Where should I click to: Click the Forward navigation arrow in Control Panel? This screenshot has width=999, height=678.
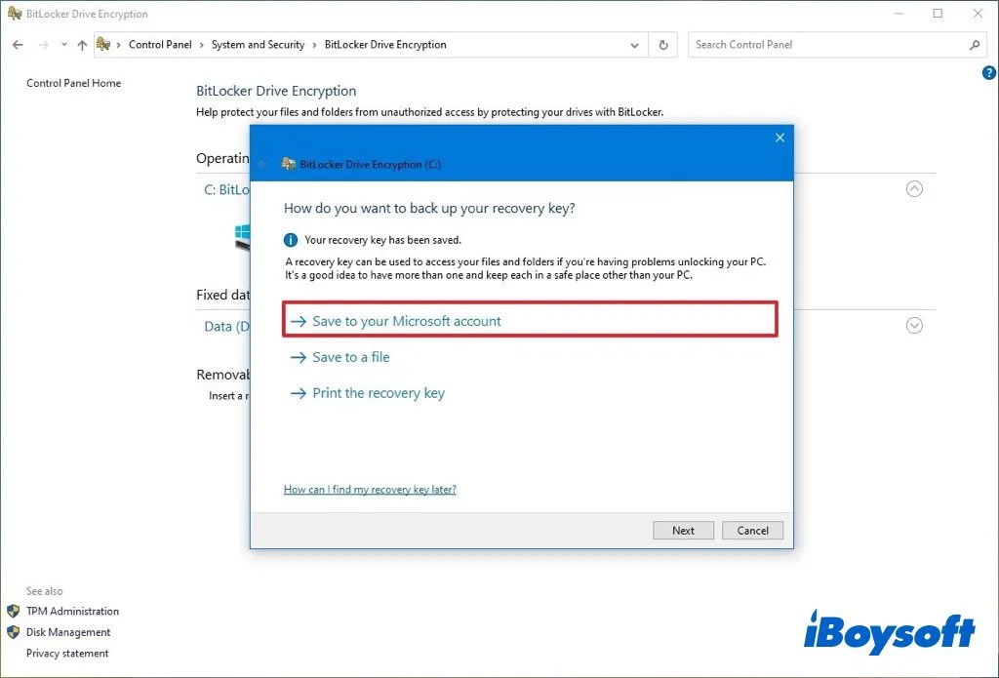click(x=43, y=45)
